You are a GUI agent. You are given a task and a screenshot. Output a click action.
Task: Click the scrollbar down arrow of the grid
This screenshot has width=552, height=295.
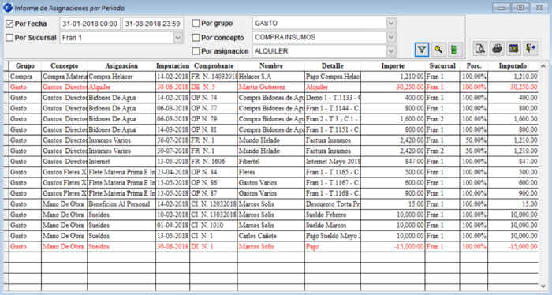(x=543, y=286)
